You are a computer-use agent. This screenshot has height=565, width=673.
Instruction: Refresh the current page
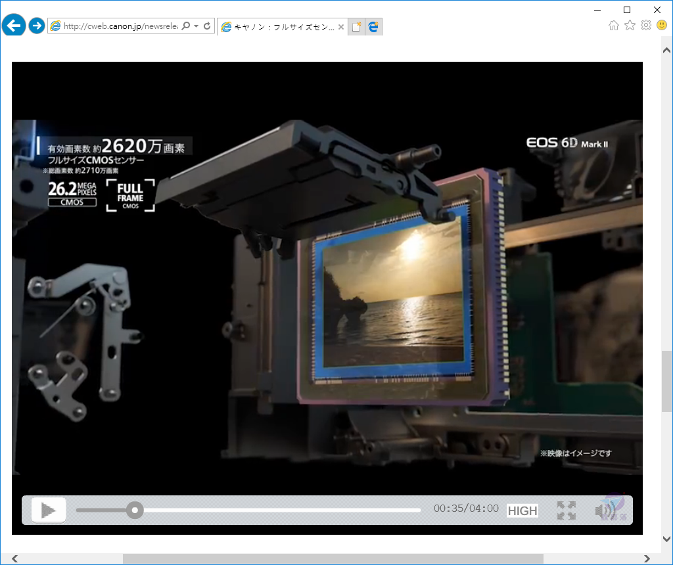coord(207,26)
